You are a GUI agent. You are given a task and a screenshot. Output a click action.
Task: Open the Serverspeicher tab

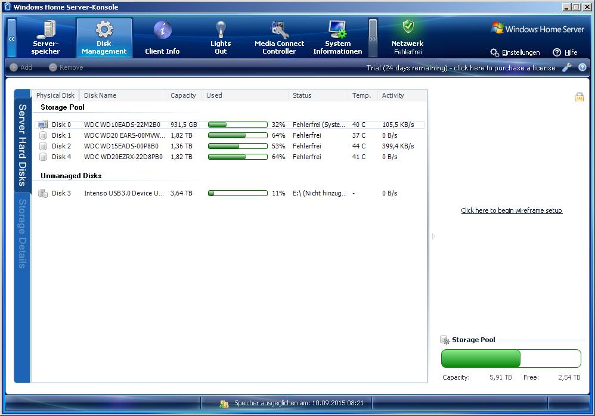pyautogui.click(x=45, y=38)
